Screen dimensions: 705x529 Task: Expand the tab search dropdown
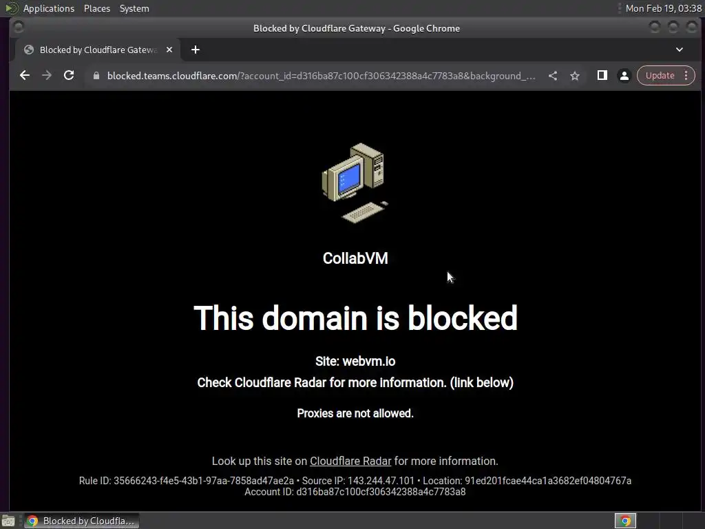coord(680,50)
